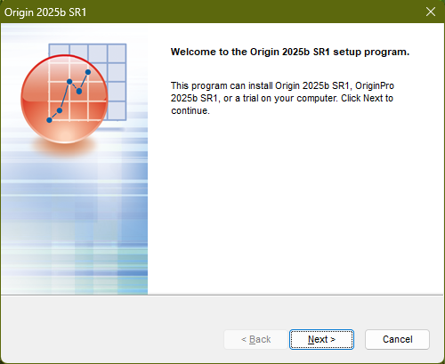Click the 'This program can install Origin' paragraph

(x=282, y=98)
